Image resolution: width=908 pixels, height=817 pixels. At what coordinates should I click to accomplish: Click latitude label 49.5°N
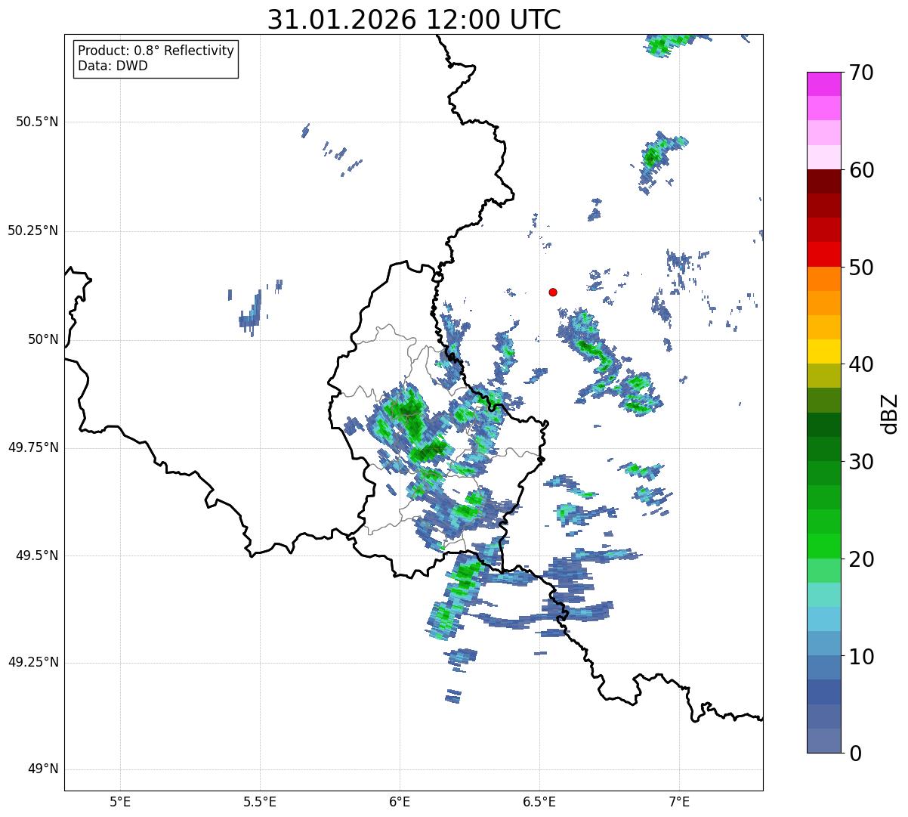(x=37, y=555)
